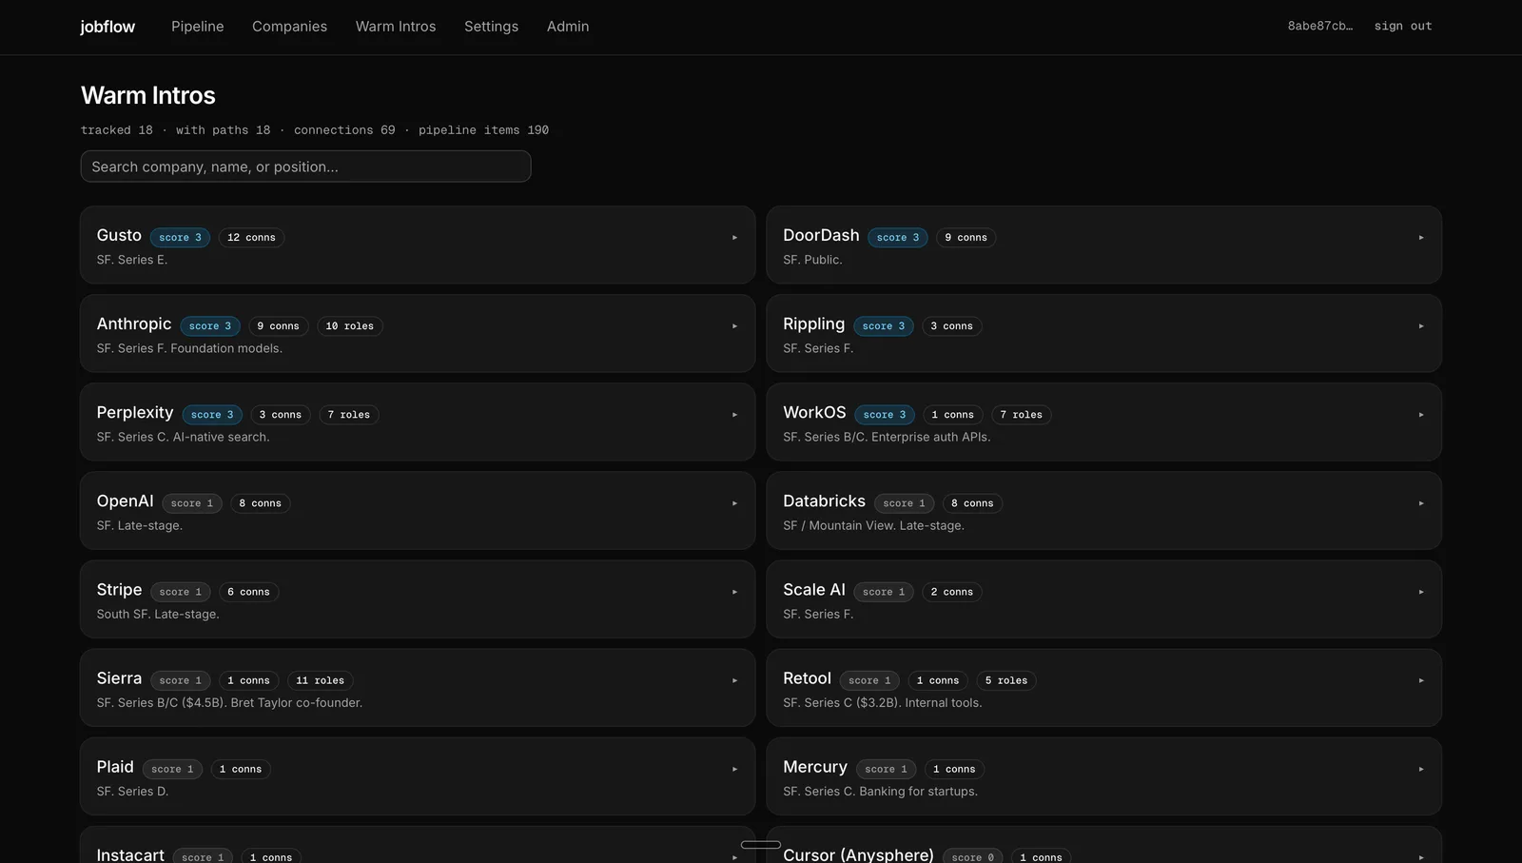This screenshot has width=1522, height=863.
Task: Open the Pipeline nav item
Action: [198, 27]
